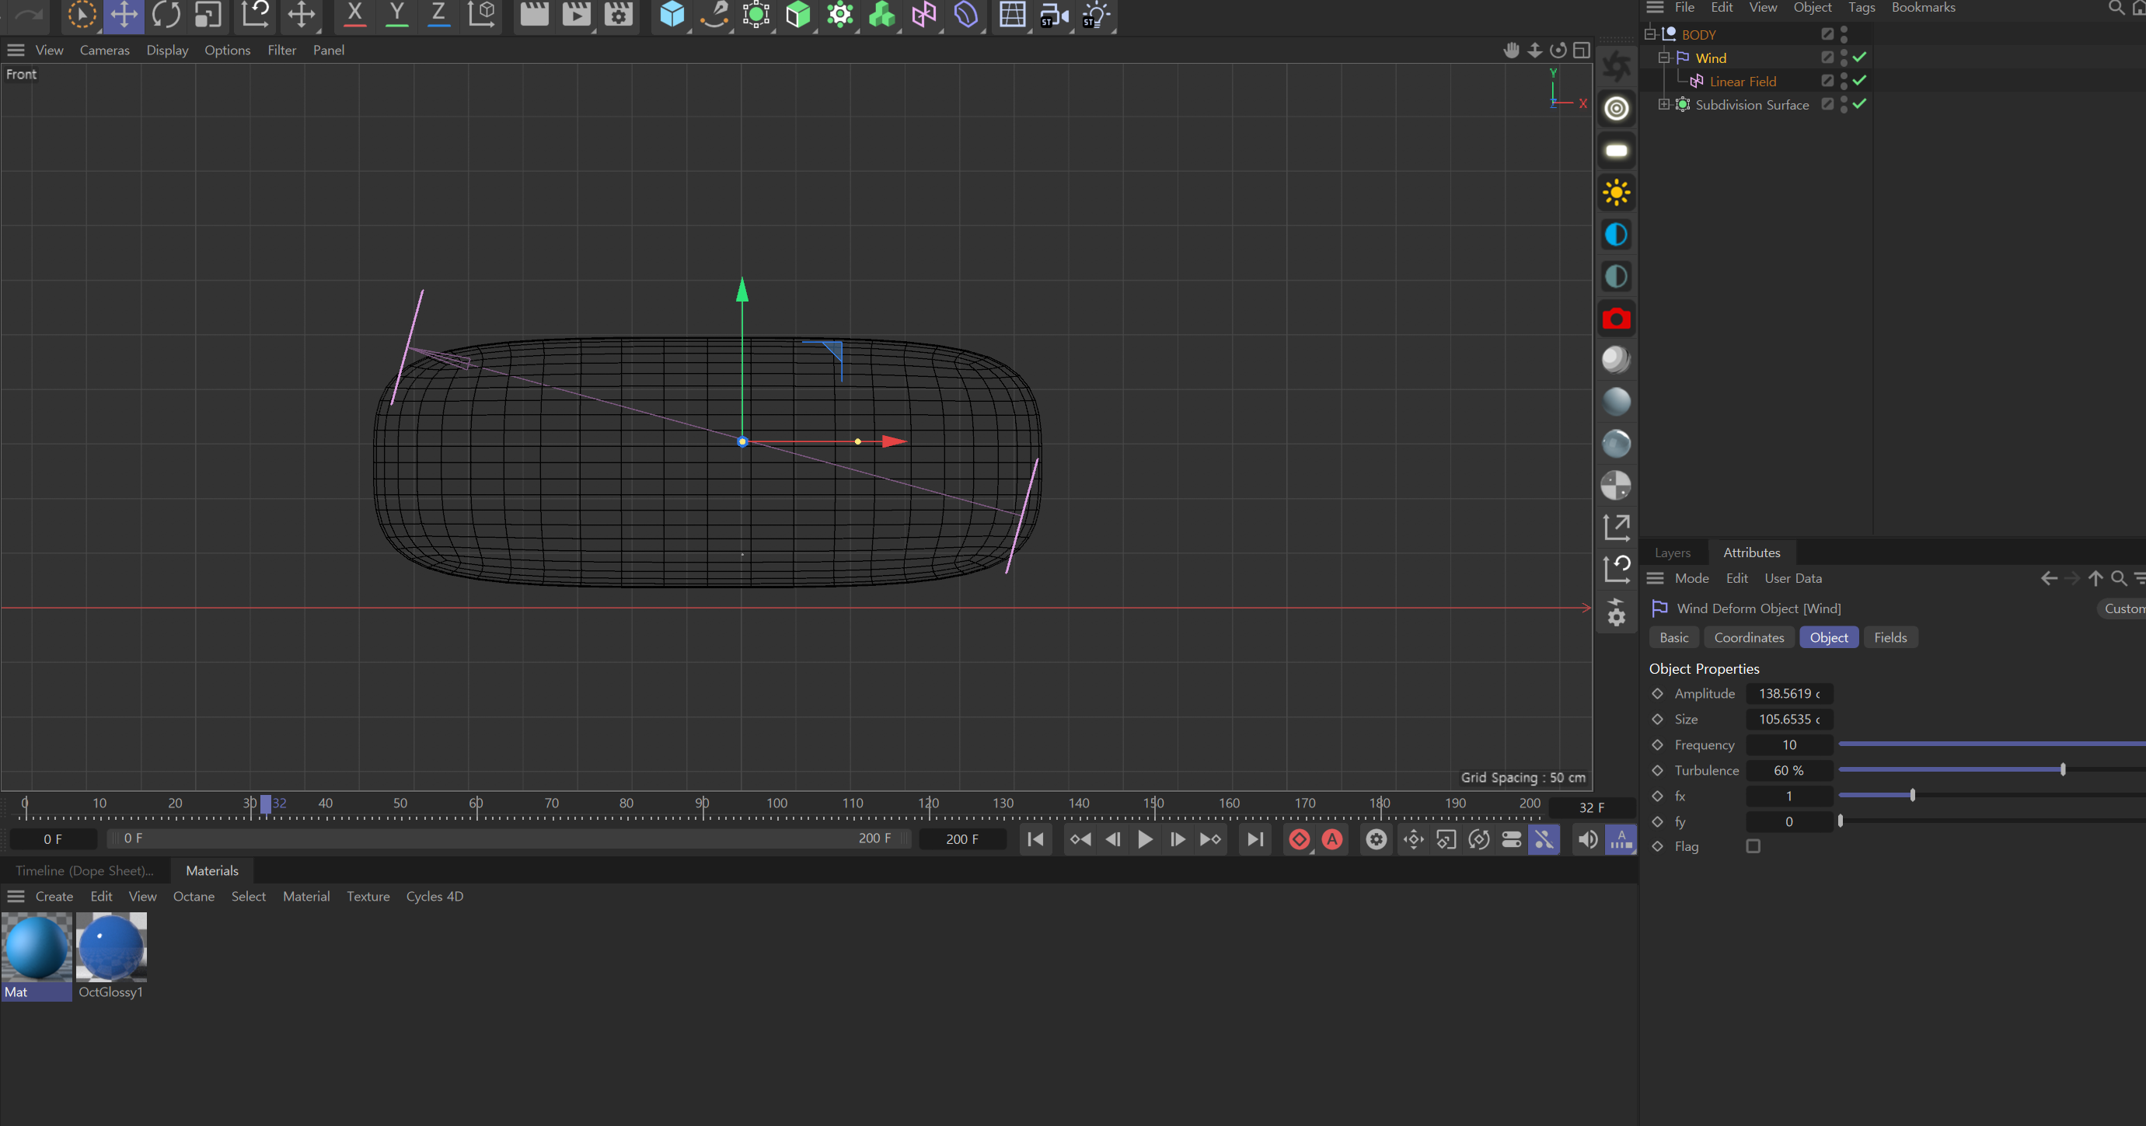
Task: Enable the Flag checkbox
Action: (1753, 846)
